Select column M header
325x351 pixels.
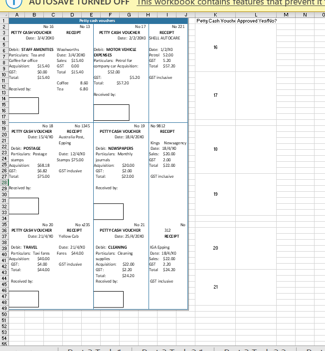(286, 15)
